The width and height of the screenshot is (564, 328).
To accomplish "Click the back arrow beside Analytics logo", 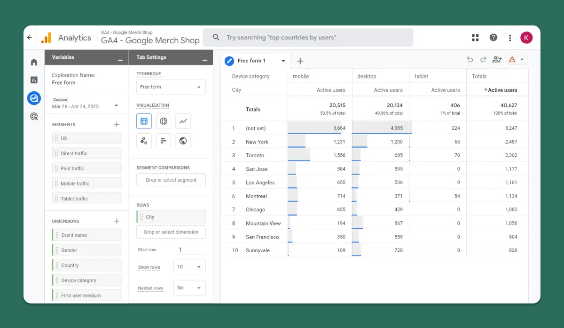I will pyautogui.click(x=30, y=38).
